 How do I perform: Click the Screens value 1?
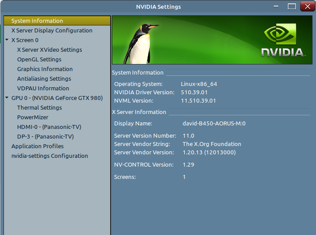click(x=184, y=177)
